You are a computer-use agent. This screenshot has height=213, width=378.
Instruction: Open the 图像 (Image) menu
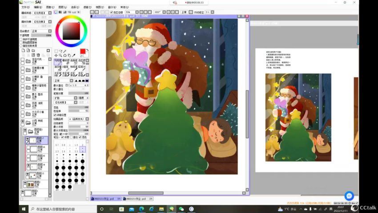pos(50,7)
